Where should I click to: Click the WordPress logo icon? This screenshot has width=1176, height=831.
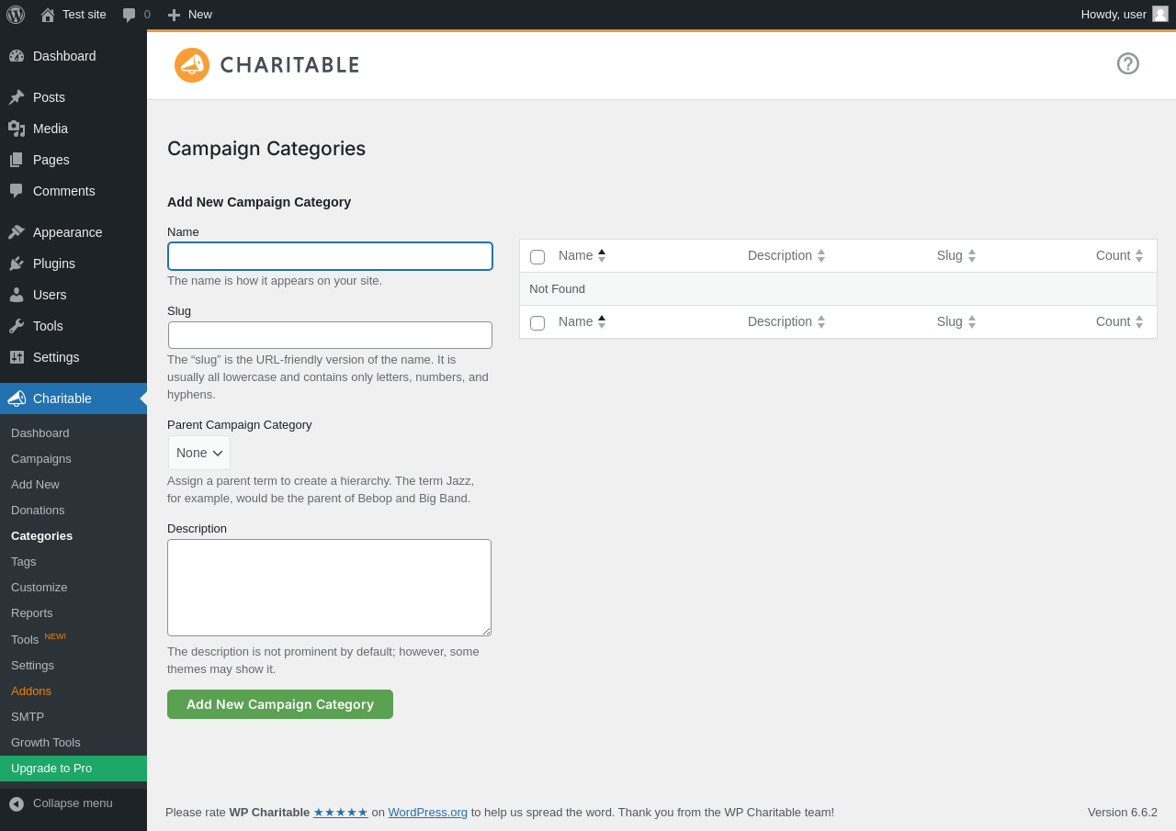(x=16, y=14)
